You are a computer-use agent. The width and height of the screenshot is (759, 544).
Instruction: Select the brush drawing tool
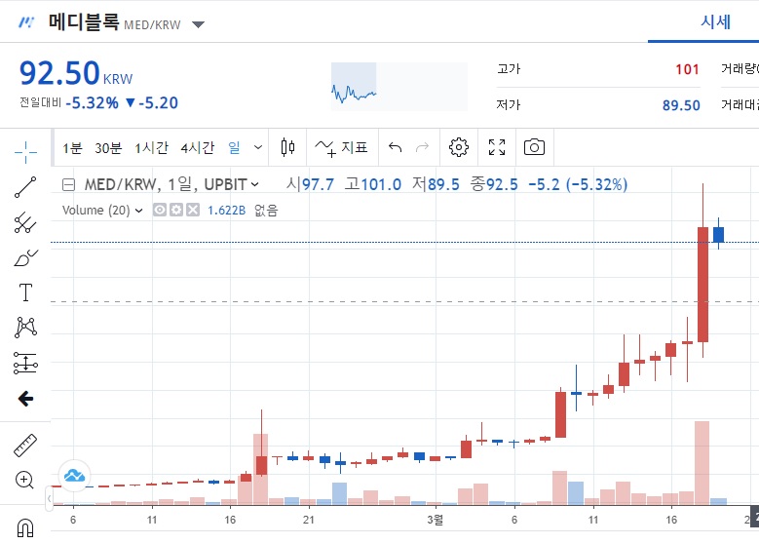pos(25,257)
